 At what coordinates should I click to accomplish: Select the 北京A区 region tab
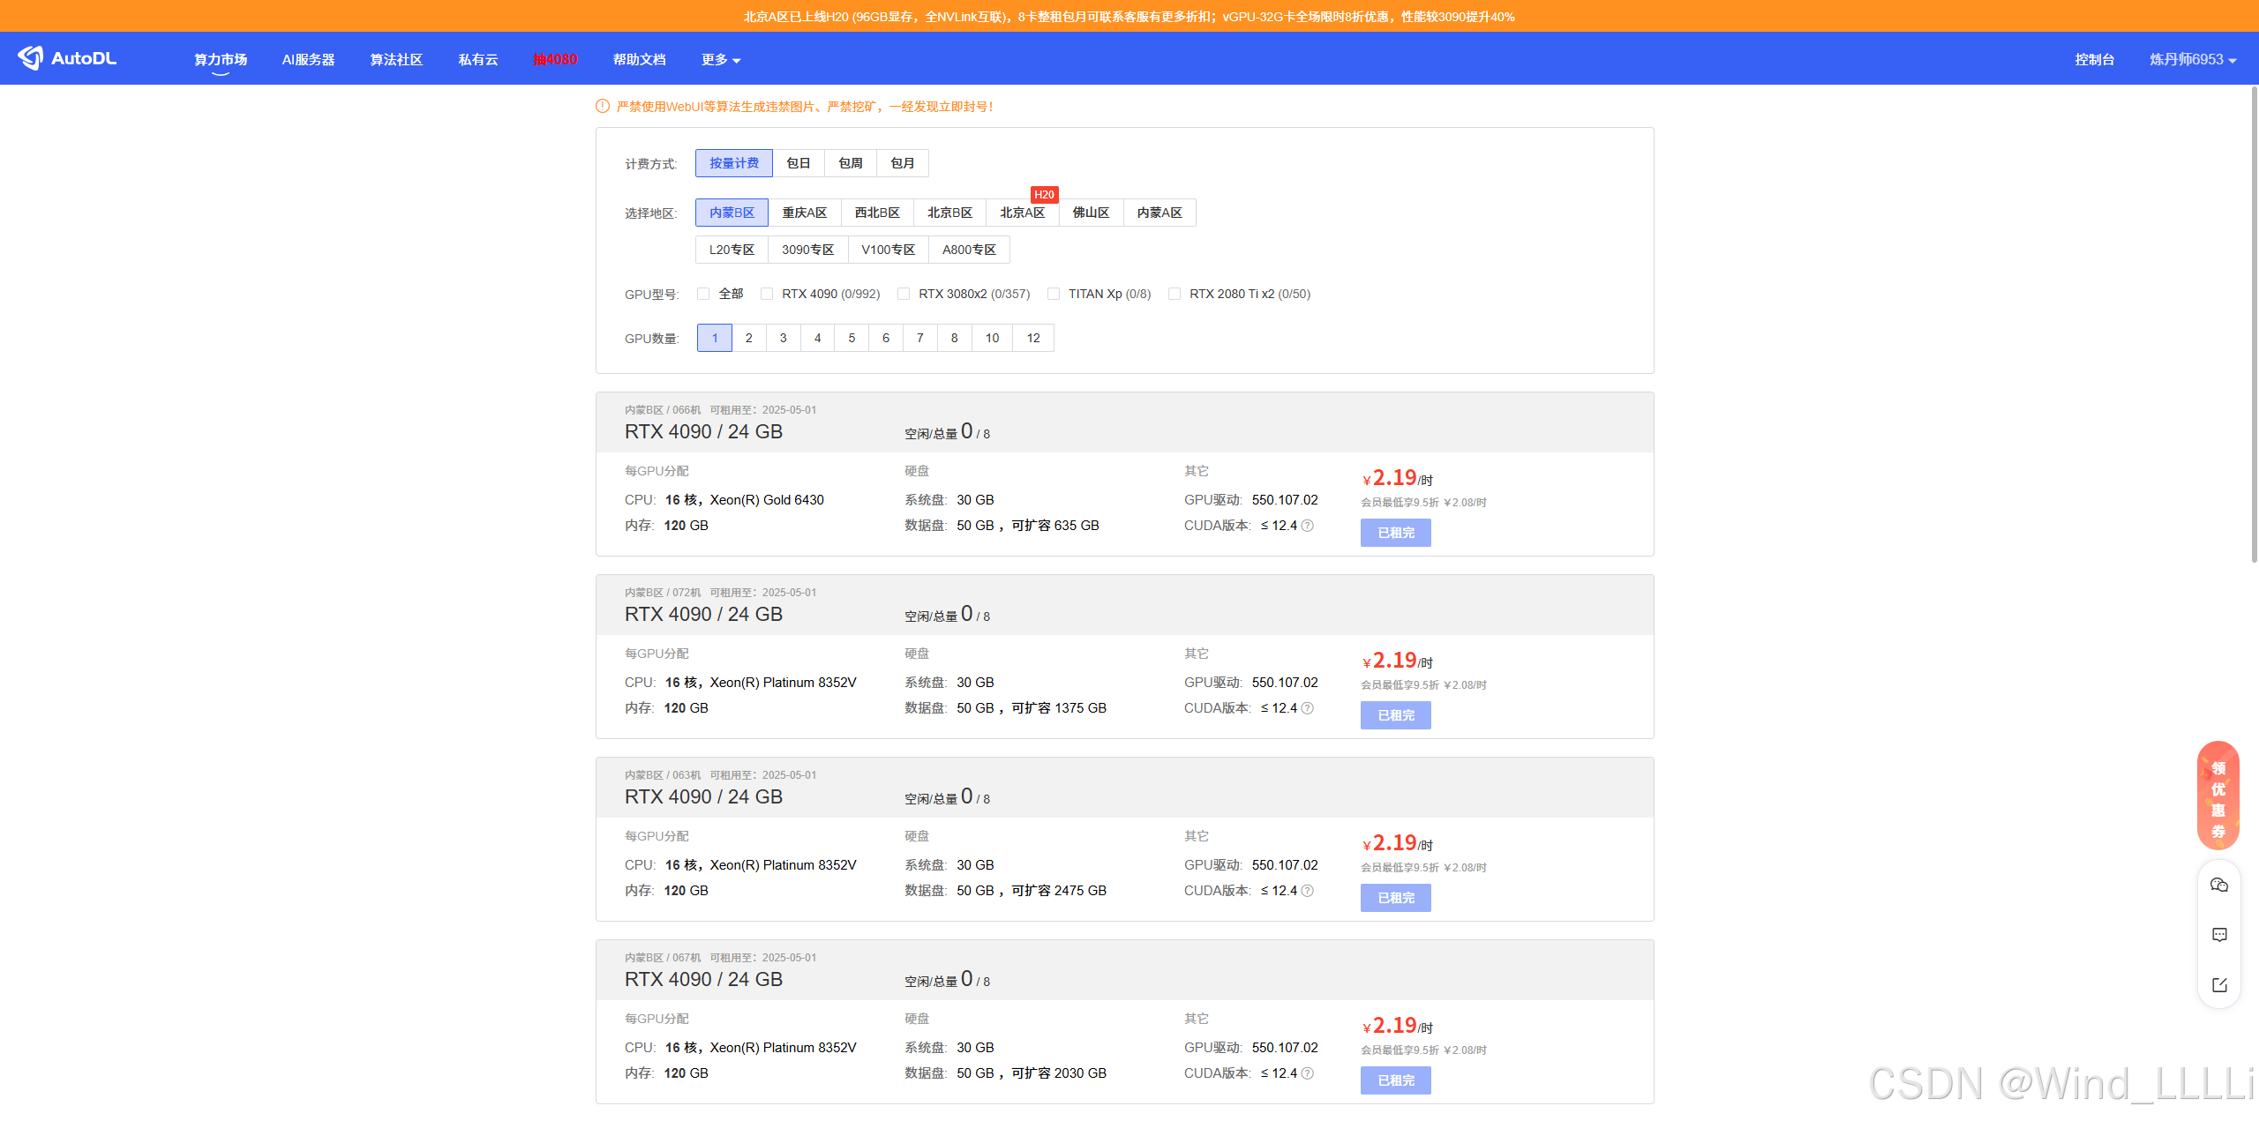point(1022,213)
